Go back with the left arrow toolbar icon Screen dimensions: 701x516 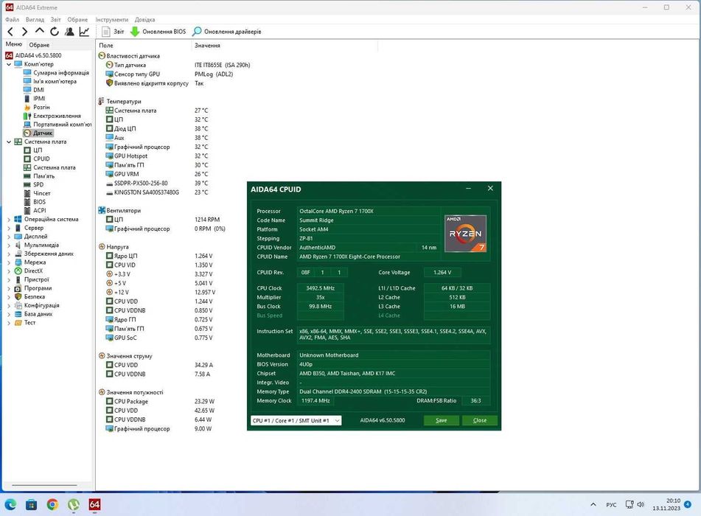pos(10,32)
